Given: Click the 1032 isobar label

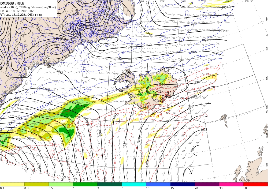Looking at the screenshot, I should [x=204, y=129].
